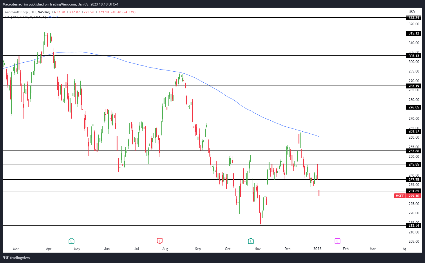Select the 231.65 horizontal line label

point(414,191)
